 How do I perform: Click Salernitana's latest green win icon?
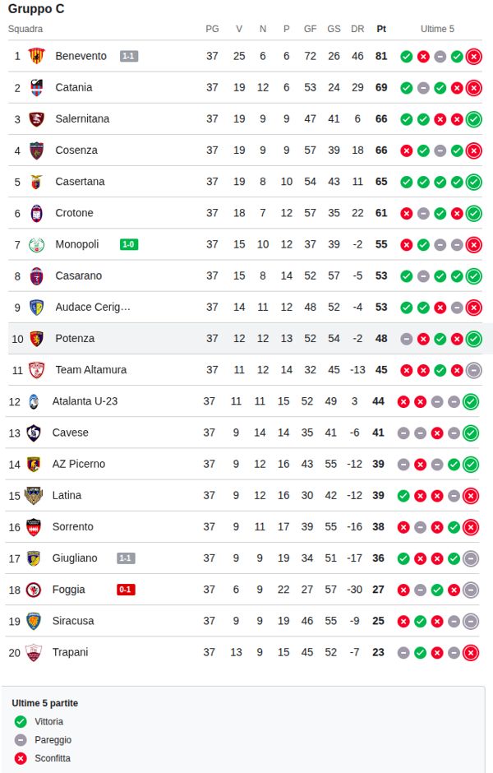point(473,119)
